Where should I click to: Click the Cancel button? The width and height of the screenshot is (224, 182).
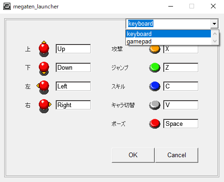(177, 155)
